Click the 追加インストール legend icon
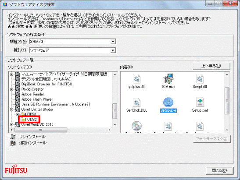Viewport: 240px width, 180px height. [13, 143]
